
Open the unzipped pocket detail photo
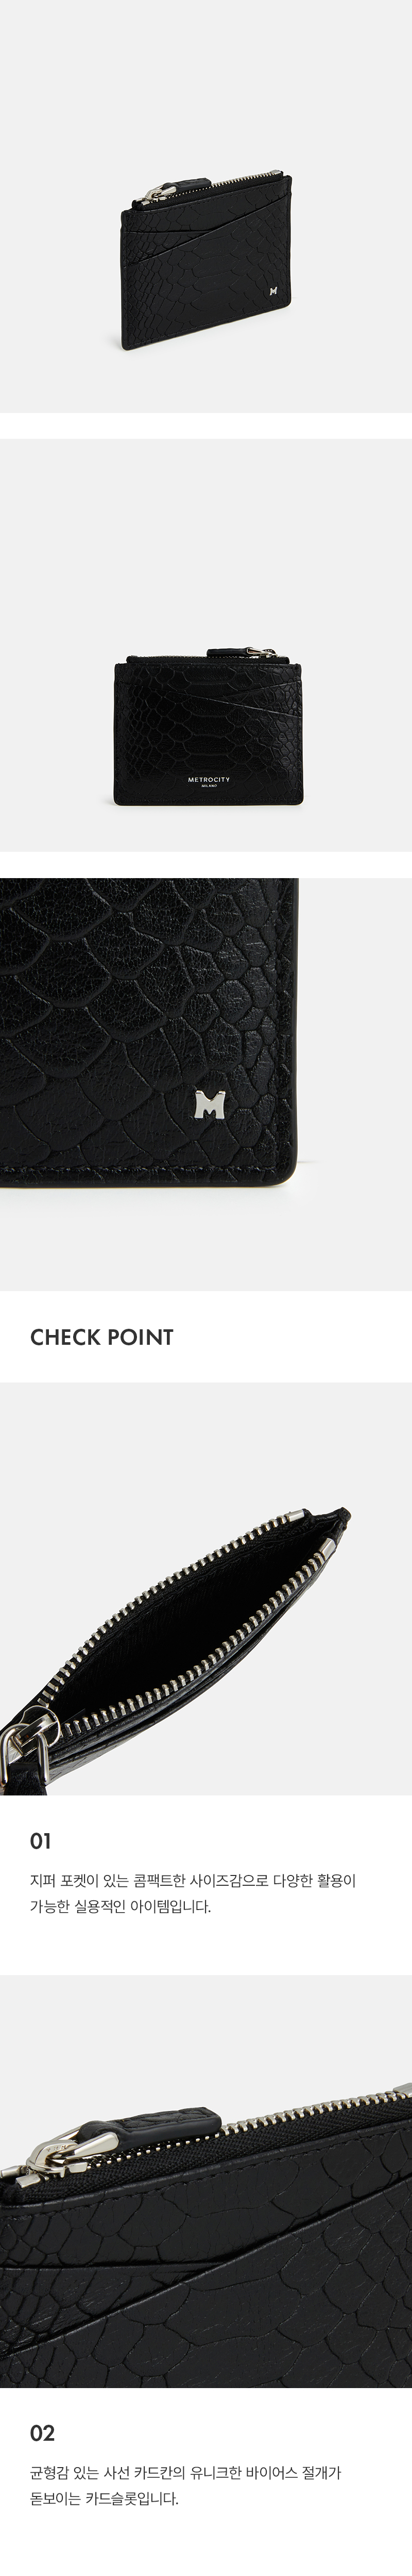pyautogui.click(x=205, y=1588)
